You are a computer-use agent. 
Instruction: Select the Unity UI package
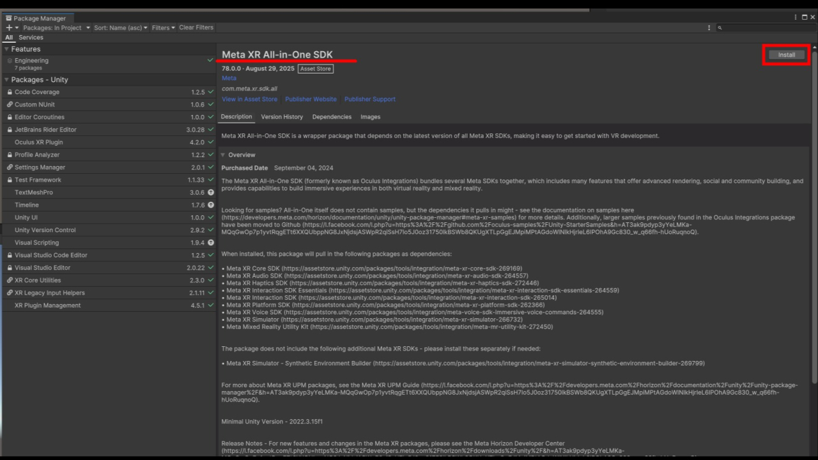108,217
